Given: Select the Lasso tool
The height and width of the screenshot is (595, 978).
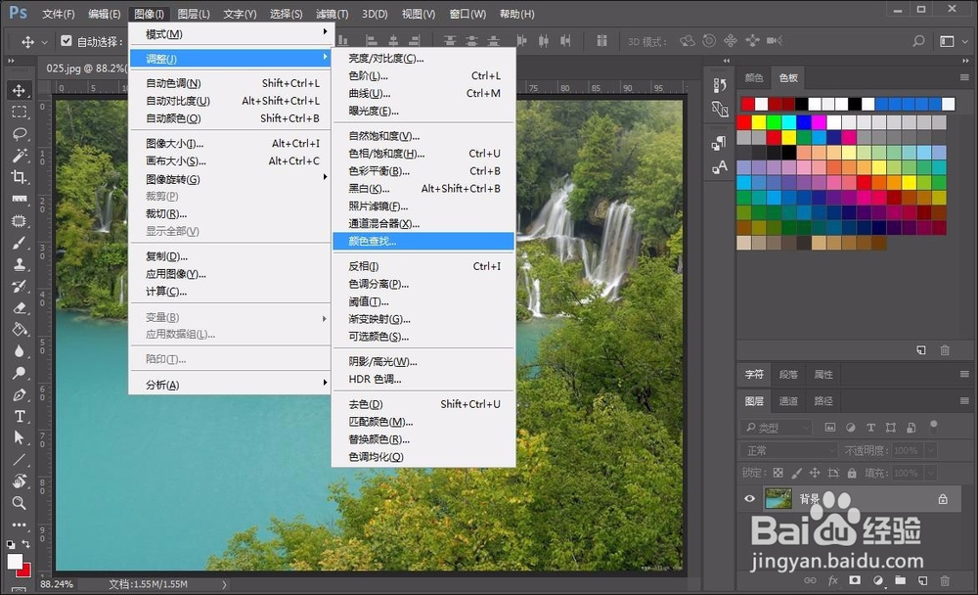Looking at the screenshot, I should click(x=20, y=134).
